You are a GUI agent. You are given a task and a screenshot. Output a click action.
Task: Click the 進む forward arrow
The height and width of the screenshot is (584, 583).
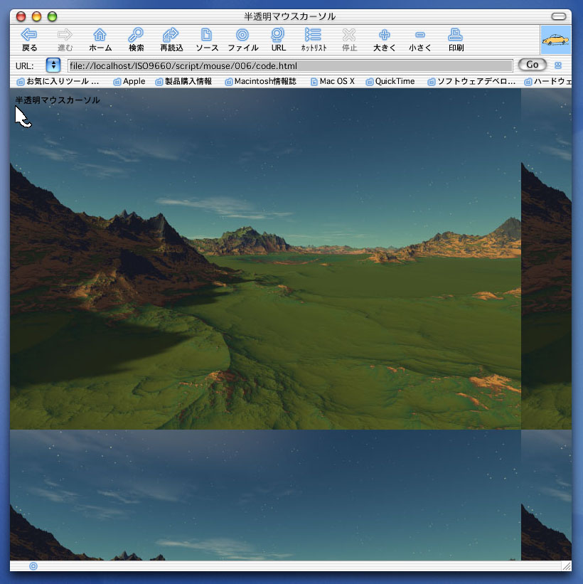point(65,39)
